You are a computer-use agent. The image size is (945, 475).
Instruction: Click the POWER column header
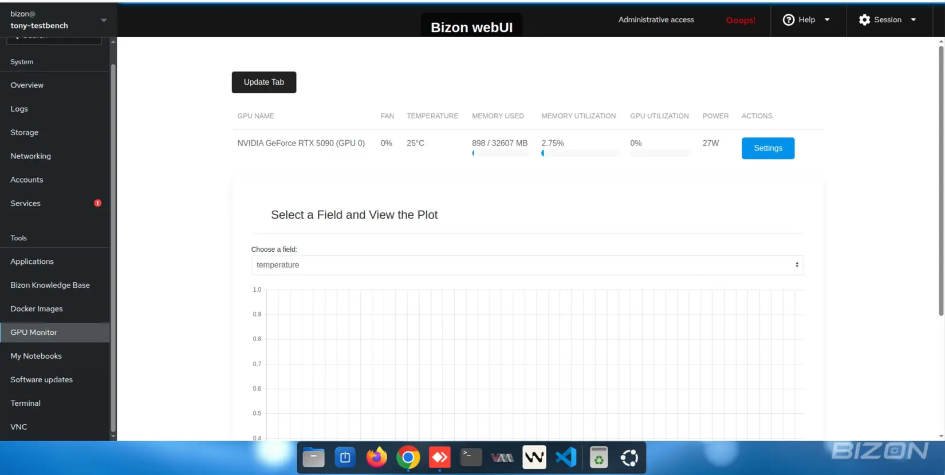point(715,116)
